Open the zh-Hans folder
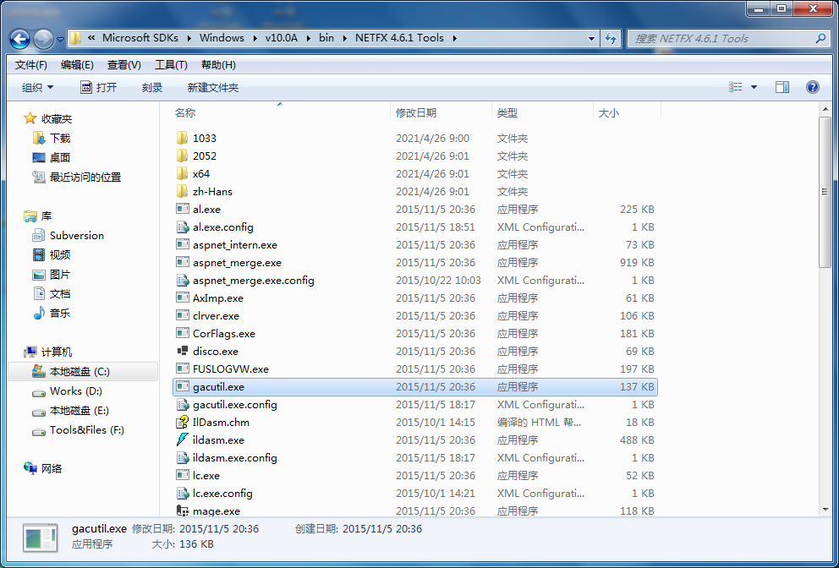 click(213, 191)
